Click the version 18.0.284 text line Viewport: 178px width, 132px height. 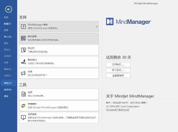click(x=127, y=103)
